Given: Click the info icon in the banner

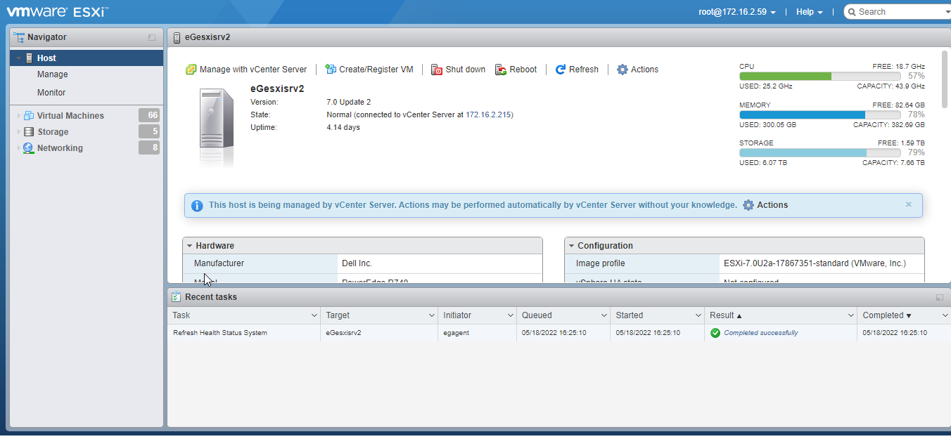Looking at the screenshot, I should [197, 206].
